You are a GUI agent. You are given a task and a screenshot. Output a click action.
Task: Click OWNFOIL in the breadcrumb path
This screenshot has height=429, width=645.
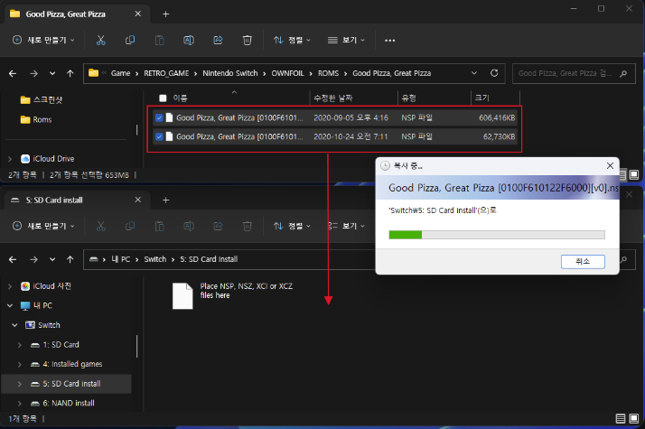coord(287,73)
